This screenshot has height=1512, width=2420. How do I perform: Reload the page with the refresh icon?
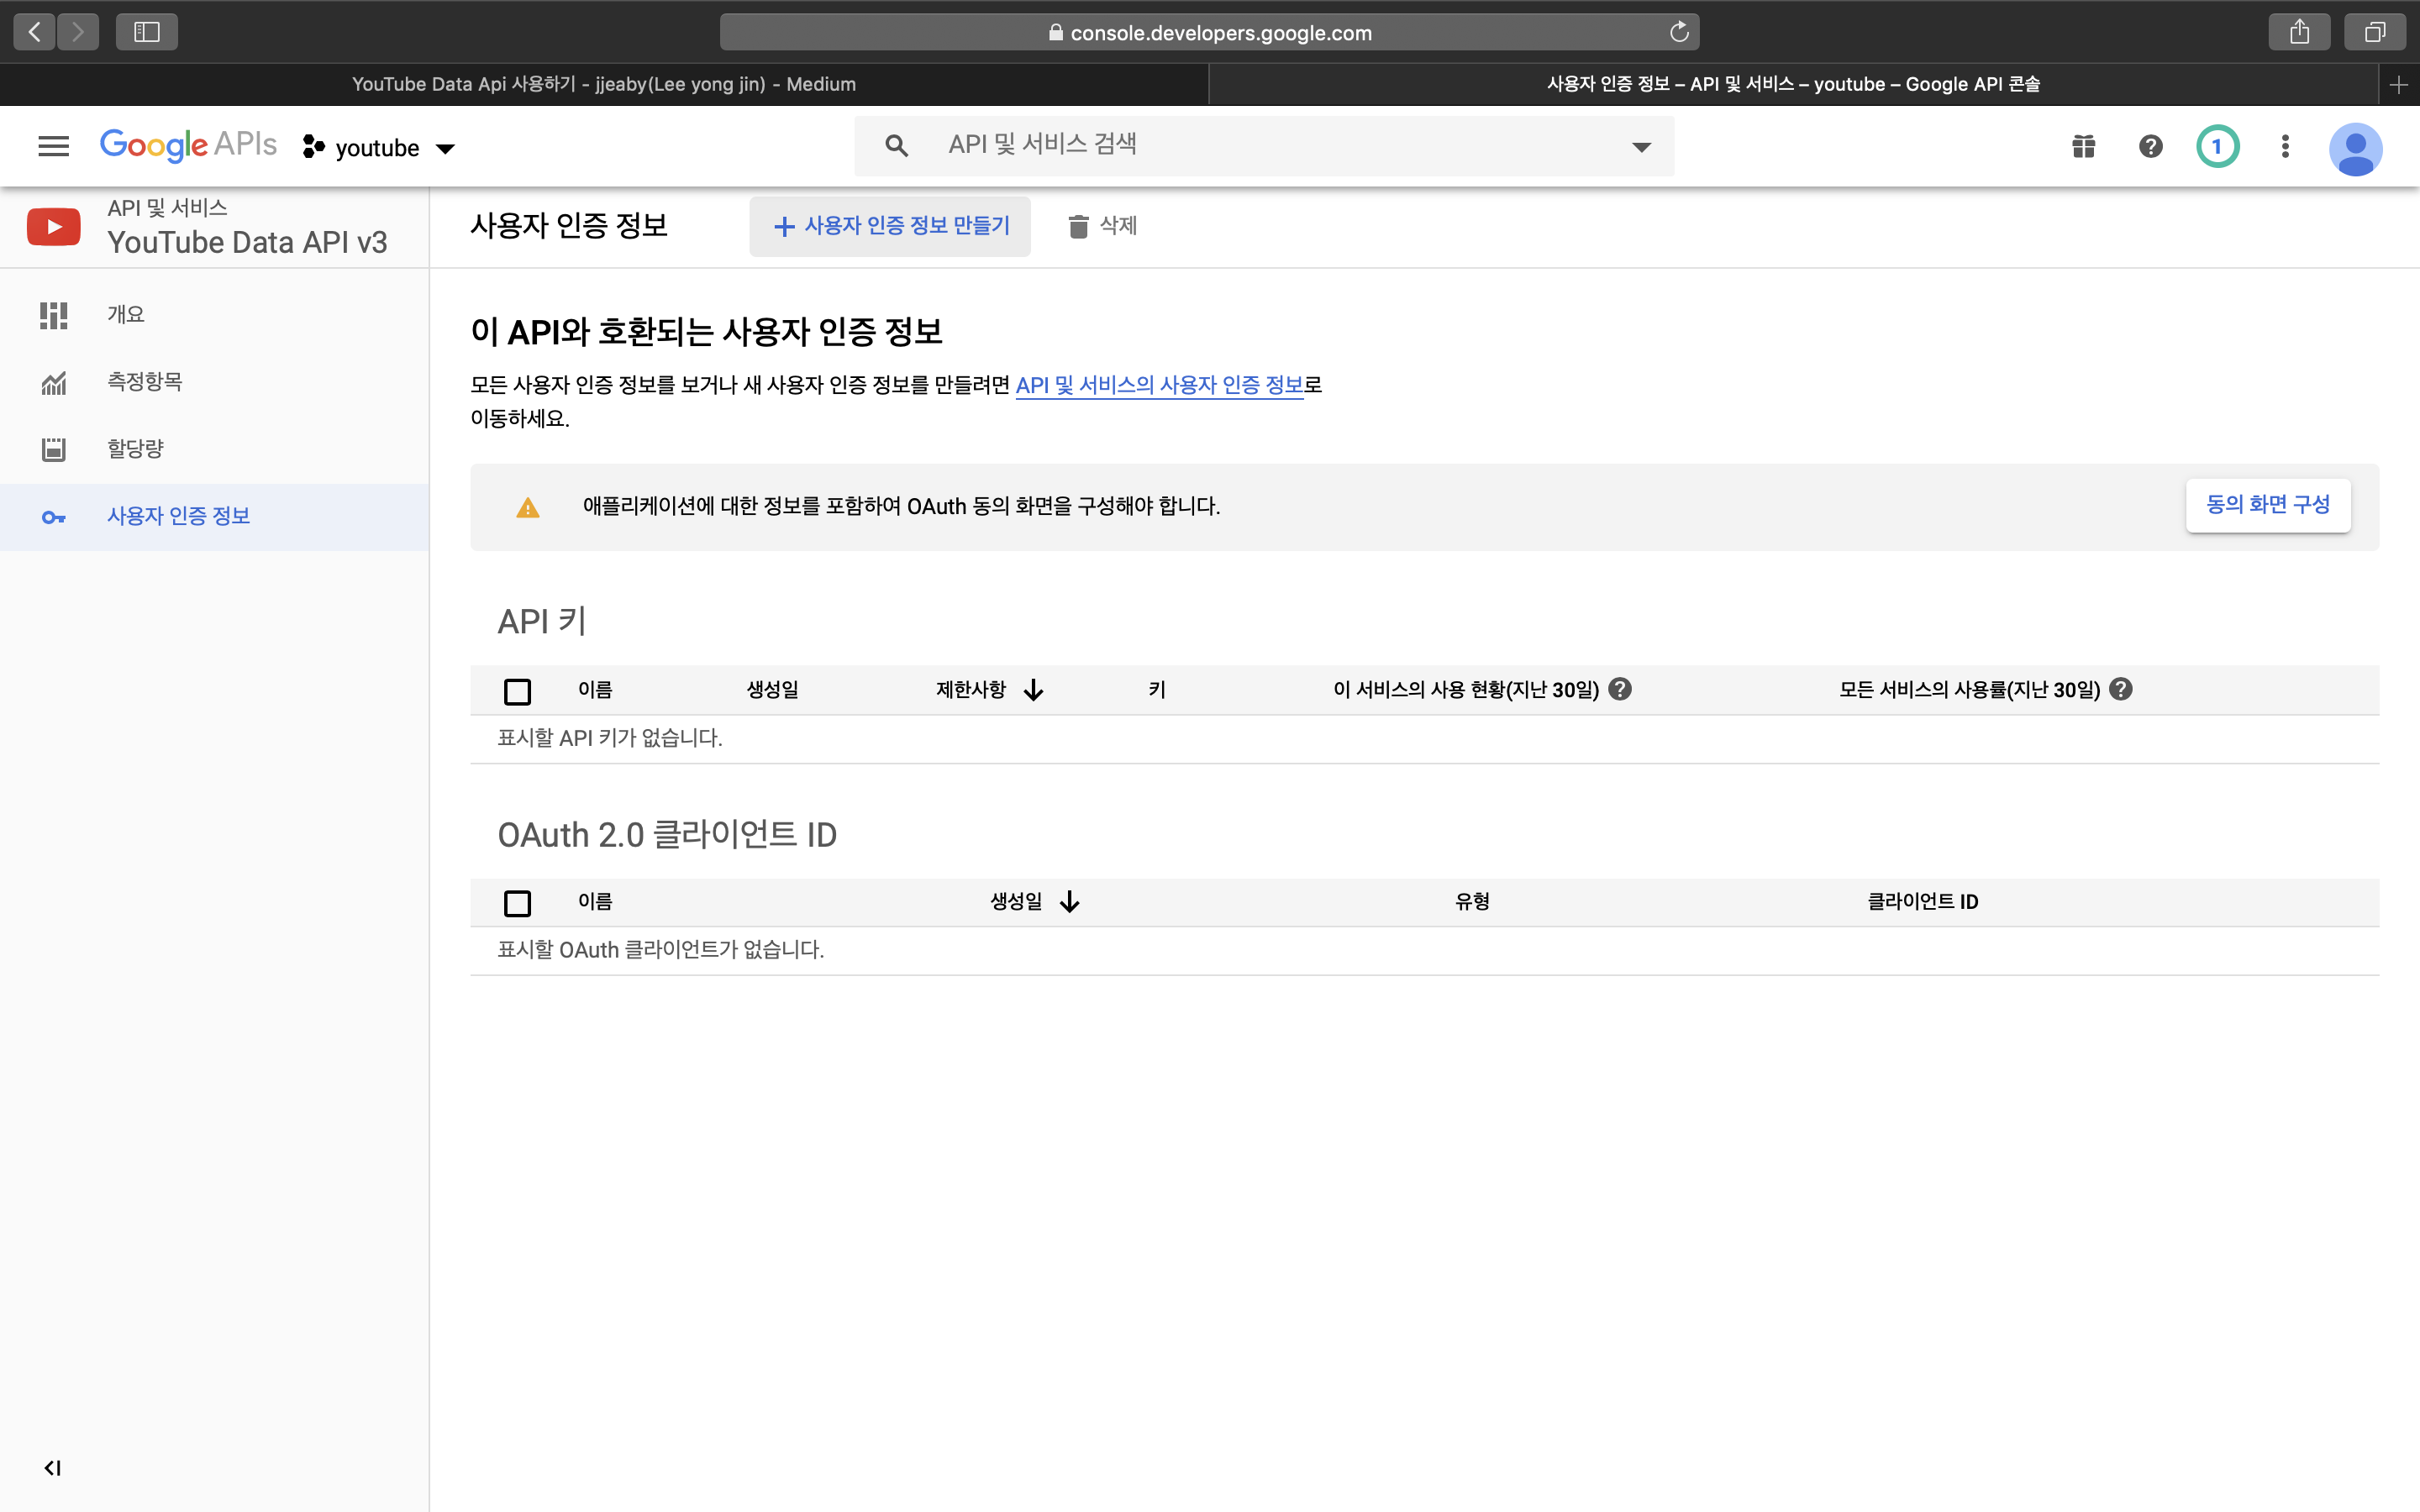(x=1679, y=32)
